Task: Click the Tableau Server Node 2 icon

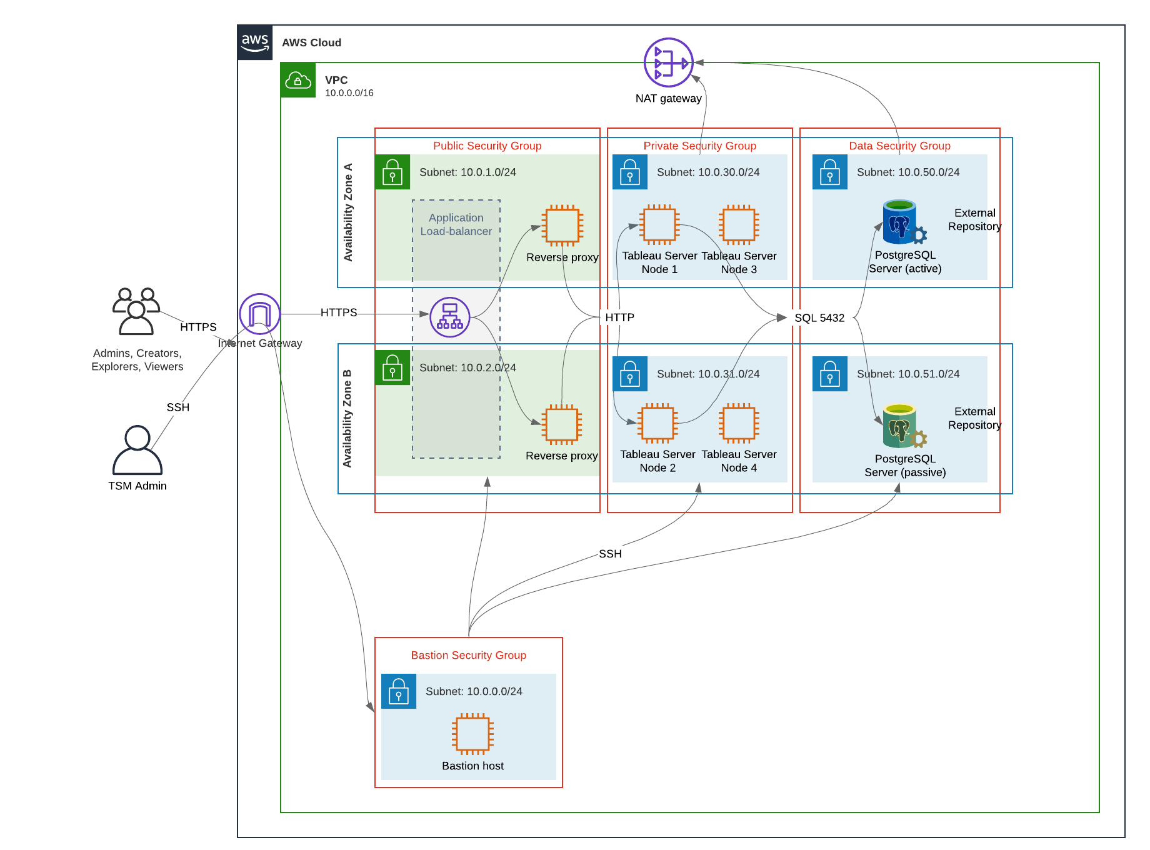Action: (657, 423)
